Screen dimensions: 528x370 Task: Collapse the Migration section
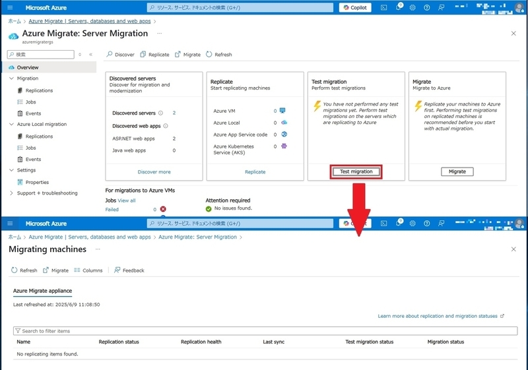click(x=11, y=78)
